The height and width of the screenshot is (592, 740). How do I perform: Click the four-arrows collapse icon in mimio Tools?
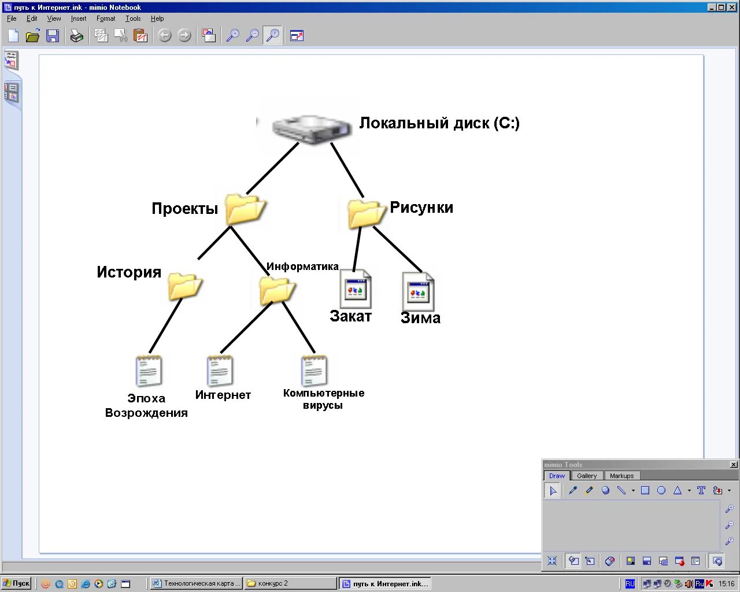(x=552, y=561)
